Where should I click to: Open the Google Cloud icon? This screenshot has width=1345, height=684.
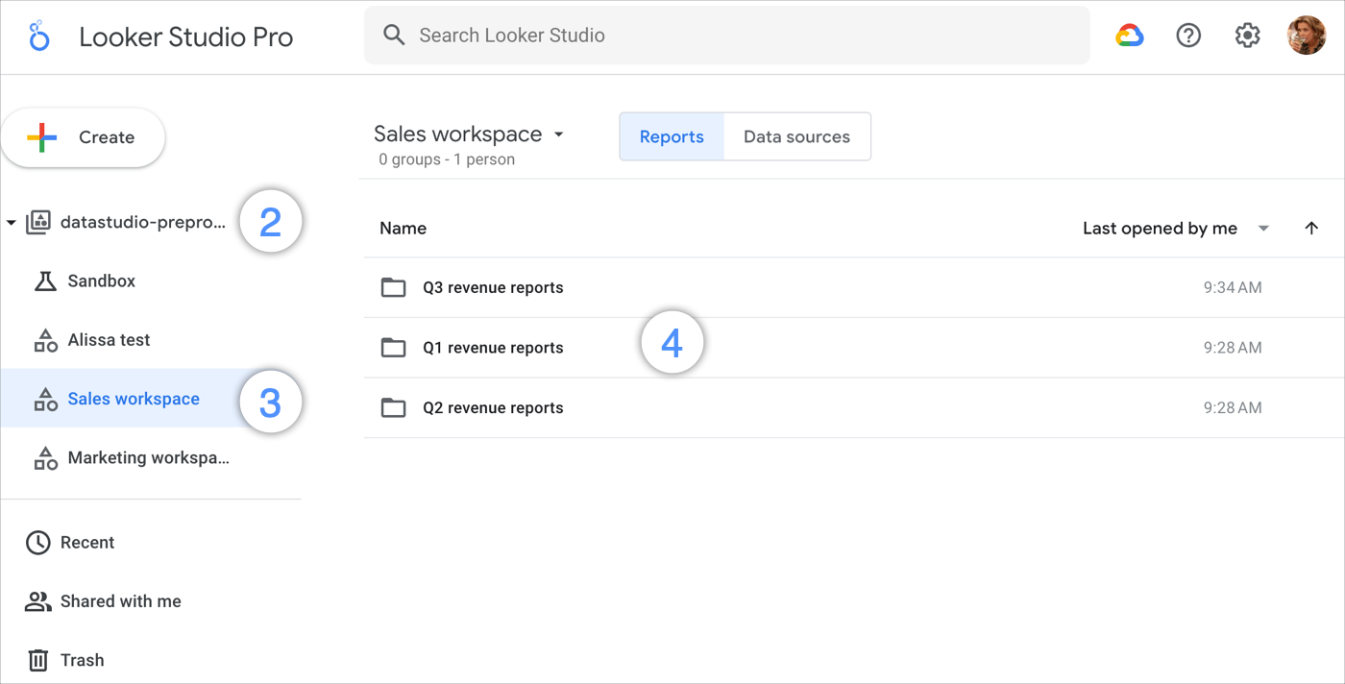pos(1129,35)
